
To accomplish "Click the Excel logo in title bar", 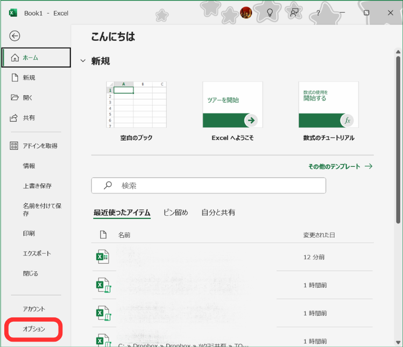I will click(13, 12).
